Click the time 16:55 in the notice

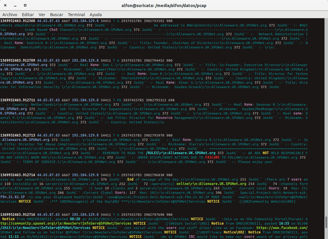tap(284, 223)
